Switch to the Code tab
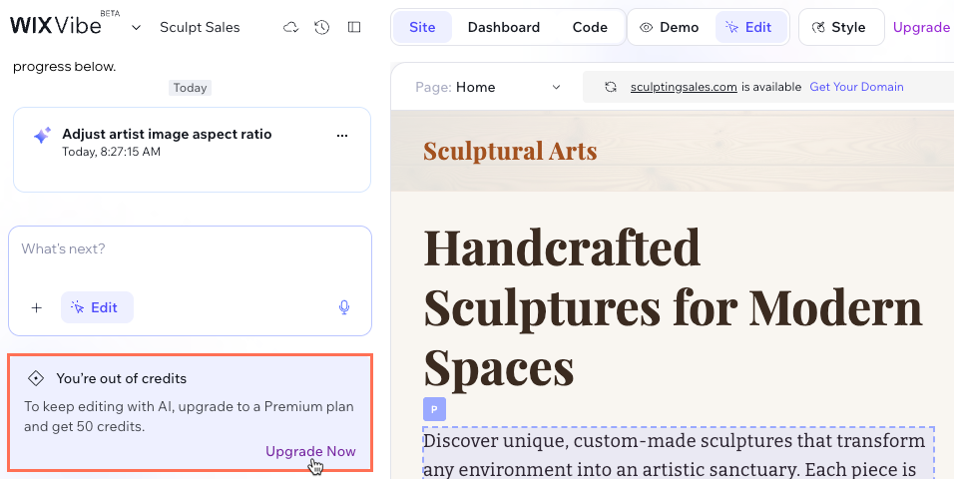Viewport: 954px width, 479px height. coord(590,27)
